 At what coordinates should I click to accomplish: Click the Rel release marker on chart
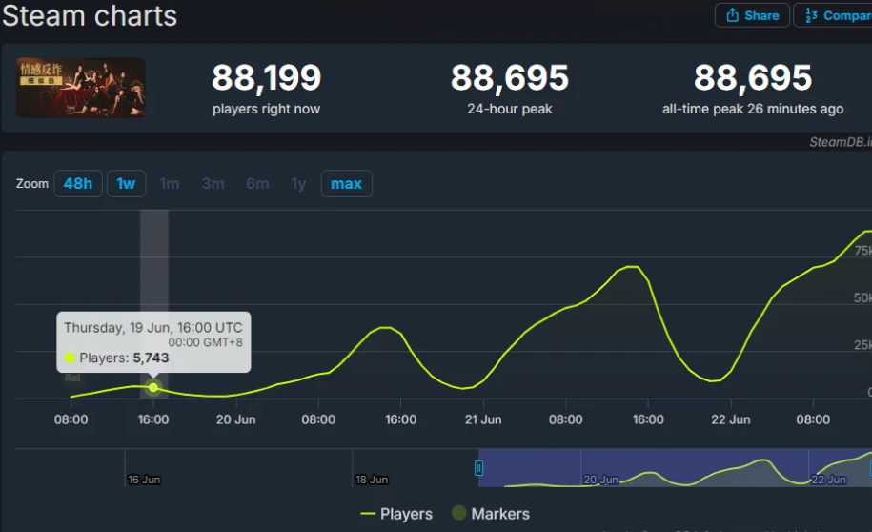(72, 379)
